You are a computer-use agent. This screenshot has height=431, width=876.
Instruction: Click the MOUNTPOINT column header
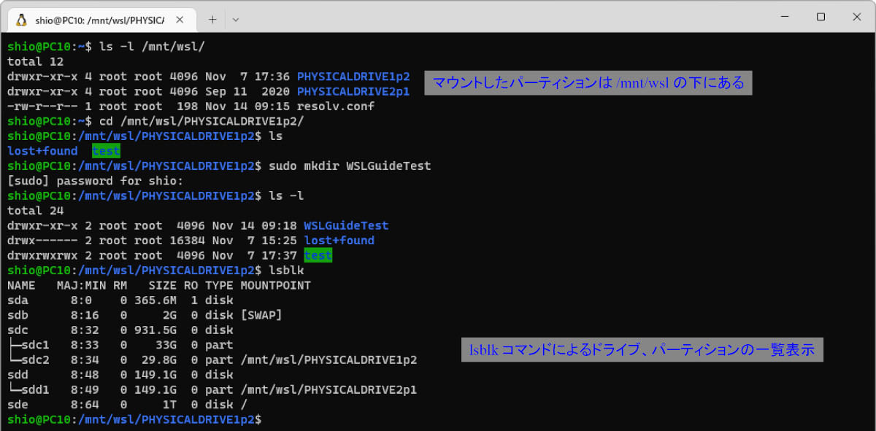click(x=275, y=285)
